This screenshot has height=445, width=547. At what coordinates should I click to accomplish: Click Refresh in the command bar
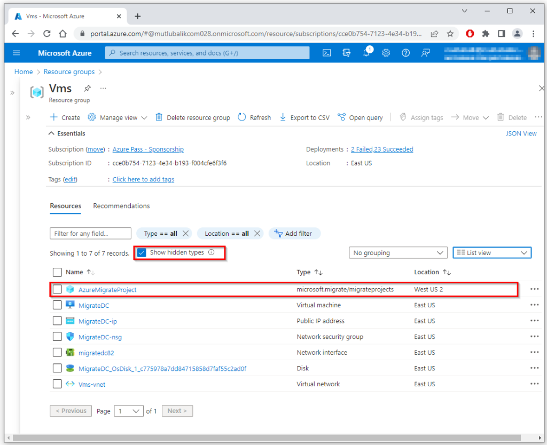point(254,117)
